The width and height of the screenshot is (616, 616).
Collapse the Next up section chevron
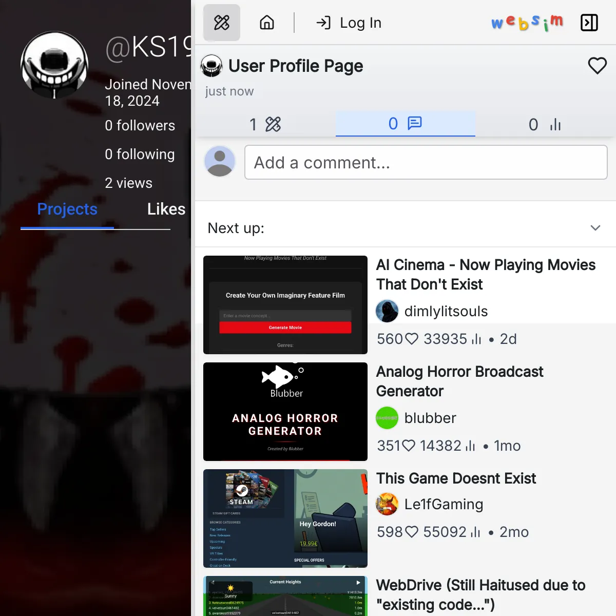595,227
